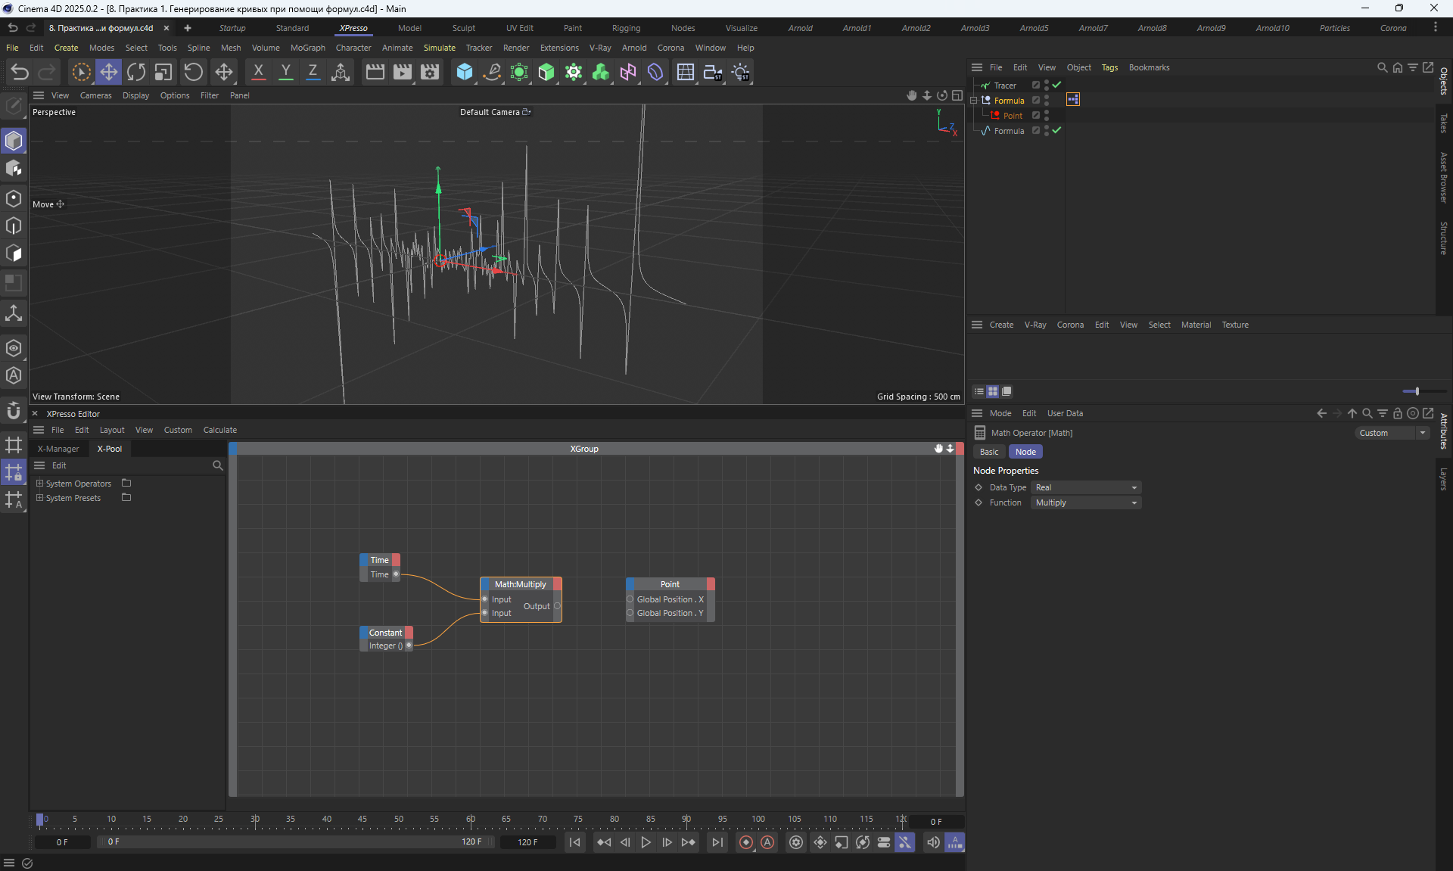Toggle Autokeying in timeline controls
The height and width of the screenshot is (871, 1453).
click(767, 842)
